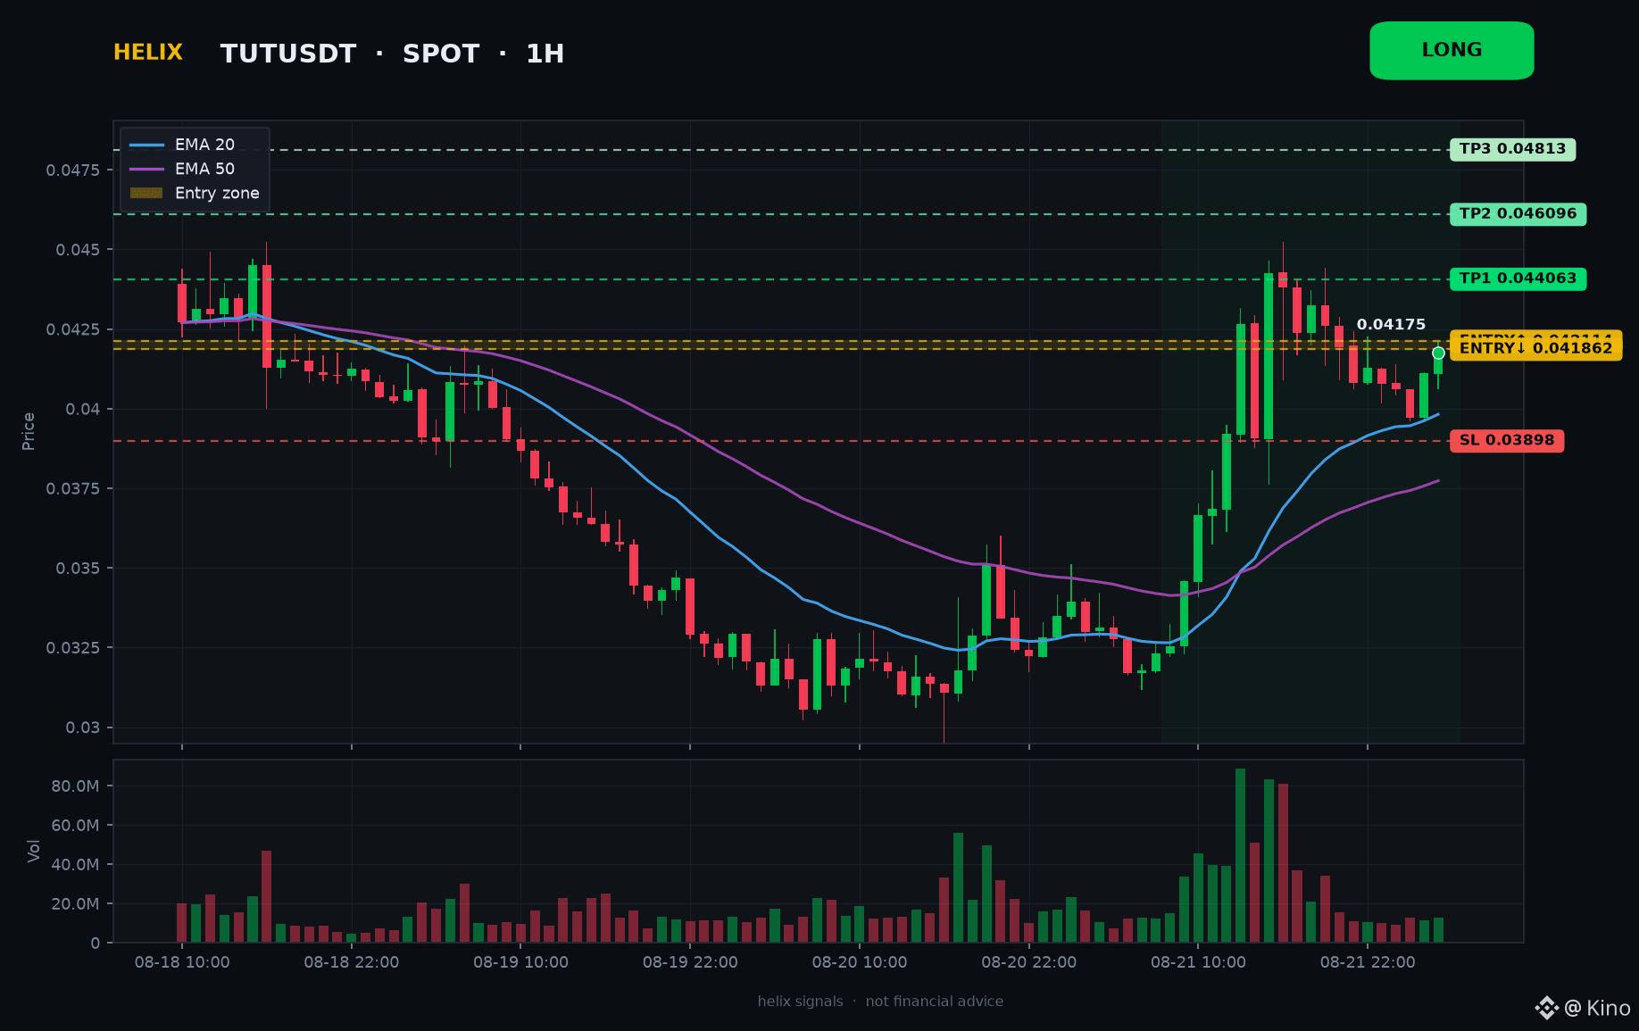Click the purple EMA 50 legend line sample
This screenshot has width=1639, height=1031.
click(x=146, y=169)
